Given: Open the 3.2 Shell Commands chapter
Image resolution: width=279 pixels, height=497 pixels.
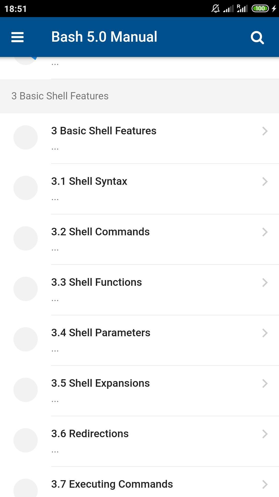Looking at the screenshot, I should point(139,239).
